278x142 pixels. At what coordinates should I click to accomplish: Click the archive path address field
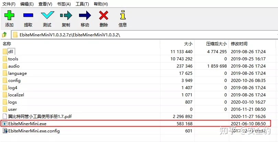coord(145,35)
